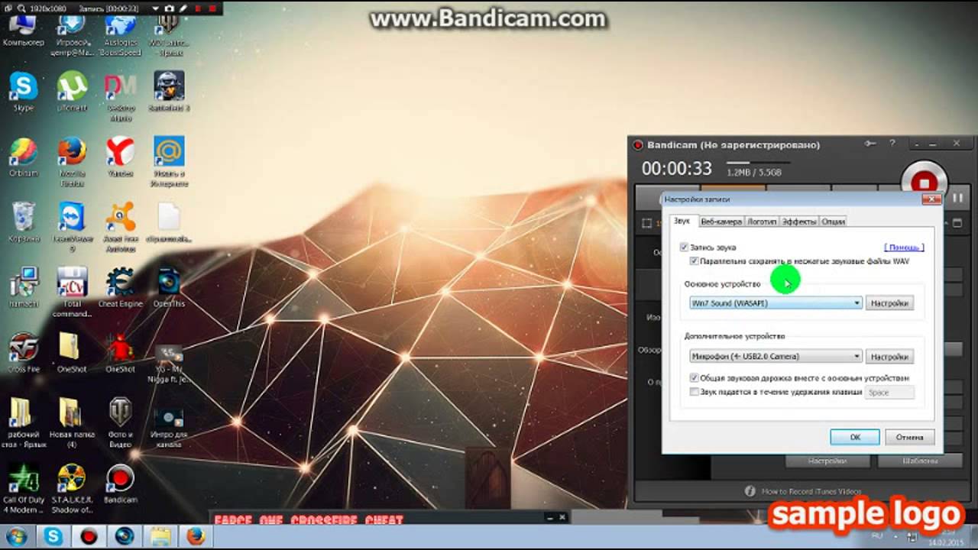Click the Помощь help link
The image size is (978, 550).
click(x=905, y=247)
